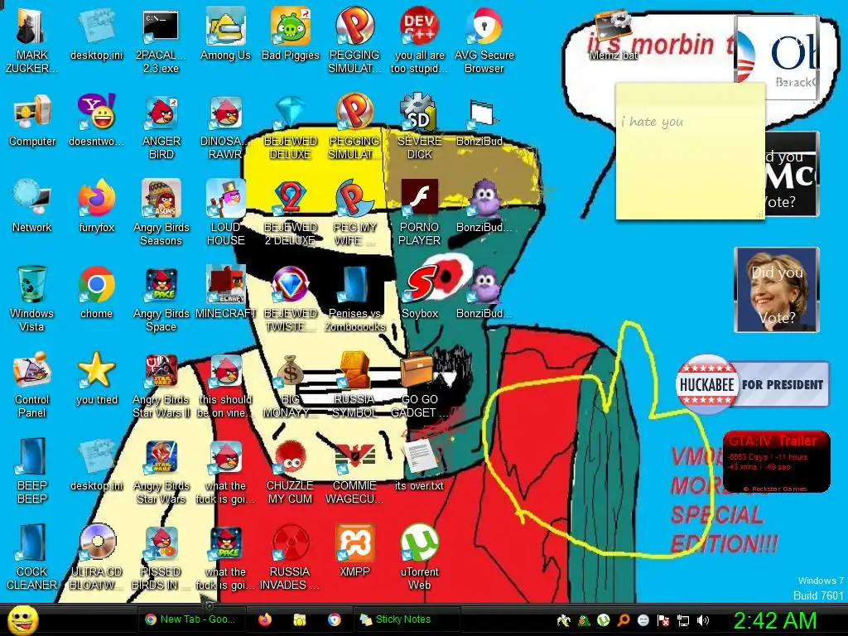Click the McCain 'Did you Vote?' gadget
Image resolution: width=848 pixels, height=636 pixels.
point(793,174)
